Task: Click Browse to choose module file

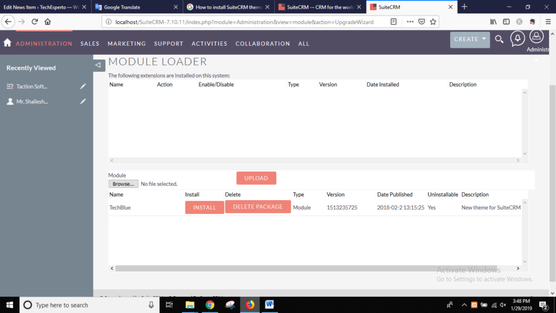Action: 123,184
